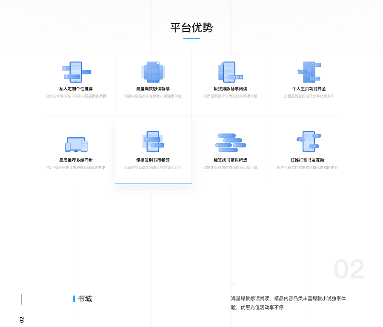This screenshot has height=327, width=383.
Task: Click the 海量爆款想读就读 book stack icon
Action: click(x=153, y=72)
